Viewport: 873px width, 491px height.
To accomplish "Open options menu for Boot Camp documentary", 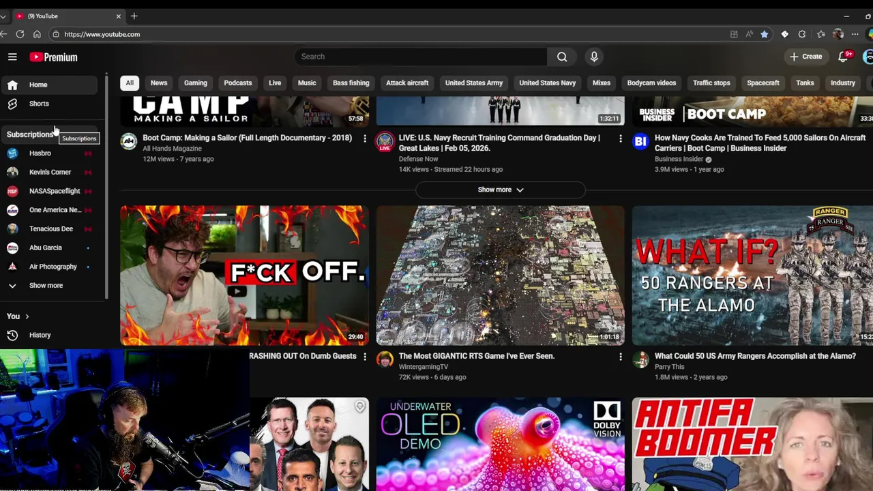I will click(x=365, y=138).
